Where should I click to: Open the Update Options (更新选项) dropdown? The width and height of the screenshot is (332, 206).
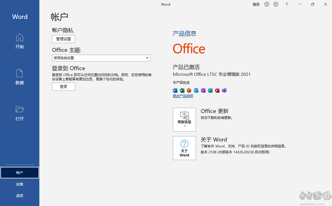(x=184, y=119)
